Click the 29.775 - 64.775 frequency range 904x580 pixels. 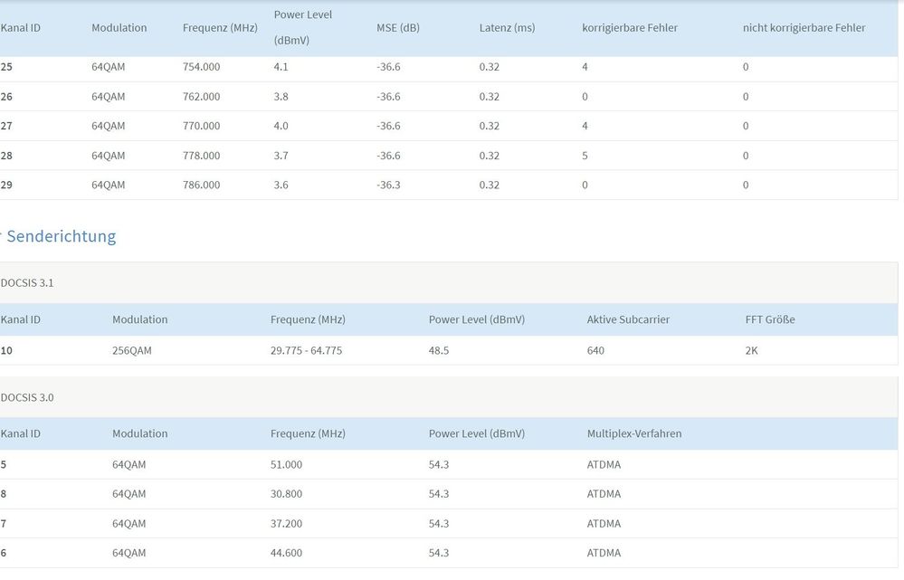306,350
